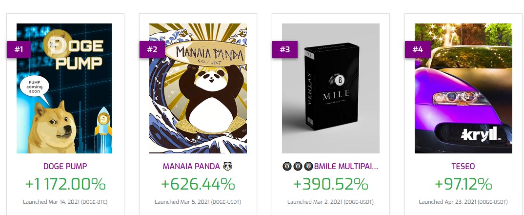Viewport: 524px width, 215px height.
Task: Open MANAIA PANDA strategy title link
Action: 191,166
